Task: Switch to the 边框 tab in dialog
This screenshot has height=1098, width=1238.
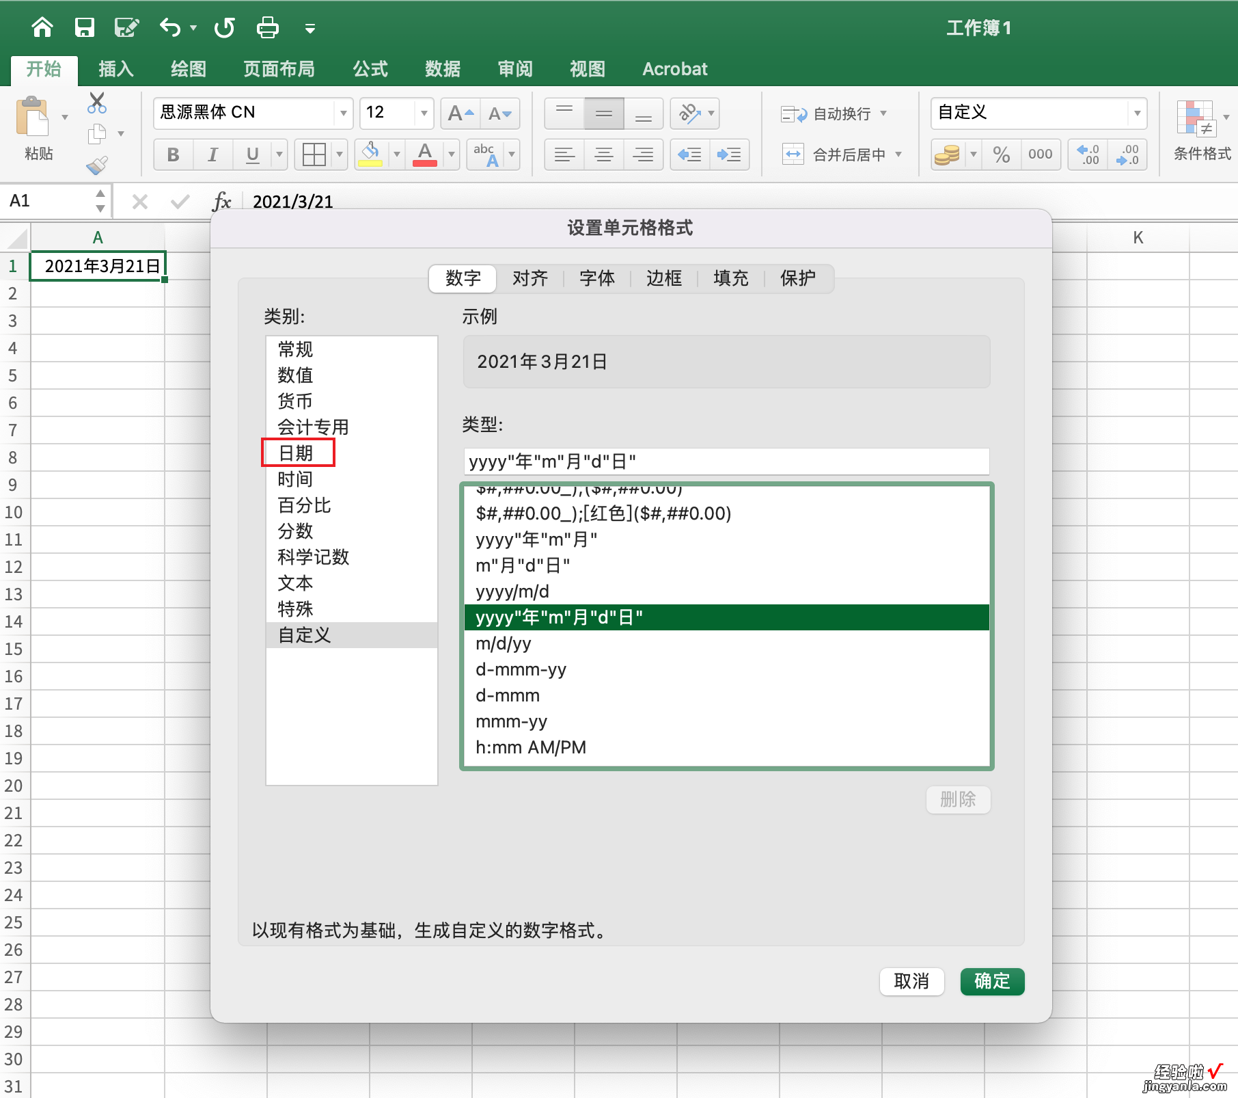Action: pos(664,278)
